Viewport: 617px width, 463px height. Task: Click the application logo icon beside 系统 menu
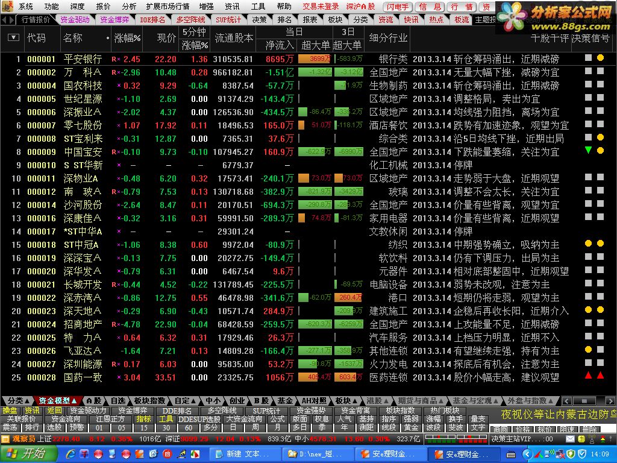[7, 6]
